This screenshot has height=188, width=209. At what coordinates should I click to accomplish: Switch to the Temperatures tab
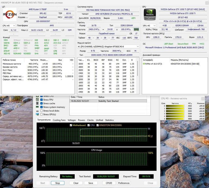point(44,120)
